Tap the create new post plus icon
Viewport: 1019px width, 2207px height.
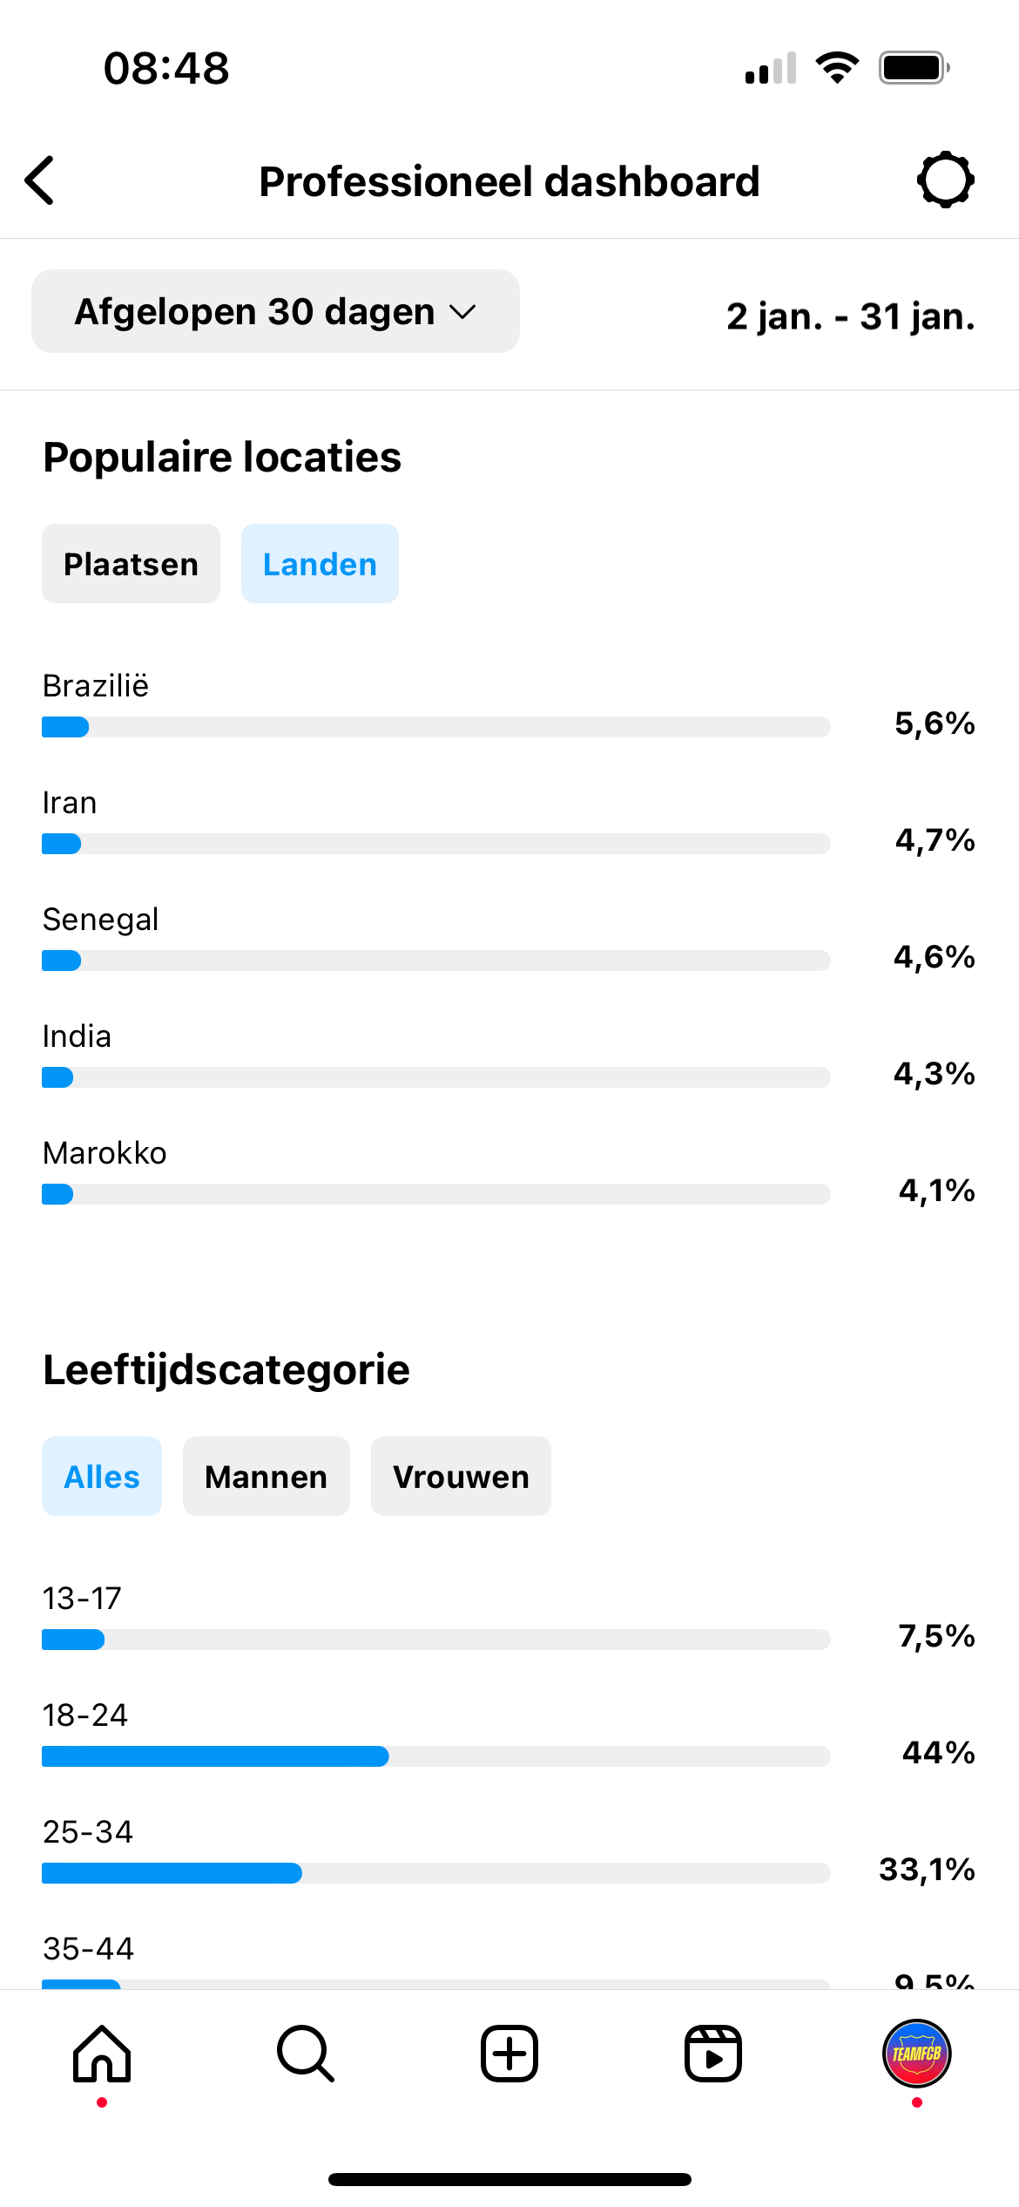pyautogui.click(x=509, y=2054)
